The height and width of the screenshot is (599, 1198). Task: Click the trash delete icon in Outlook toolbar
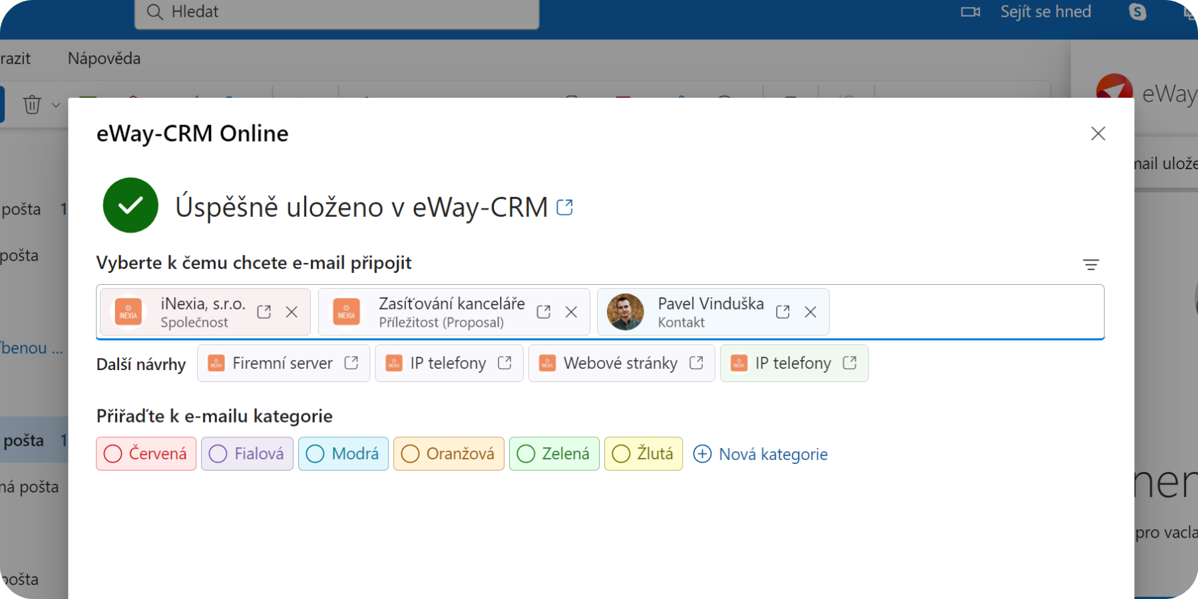(32, 104)
